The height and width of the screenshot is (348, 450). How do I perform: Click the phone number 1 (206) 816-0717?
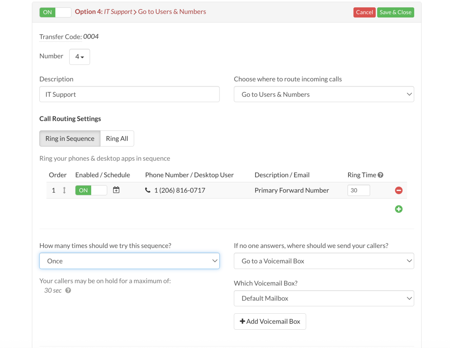tap(180, 190)
